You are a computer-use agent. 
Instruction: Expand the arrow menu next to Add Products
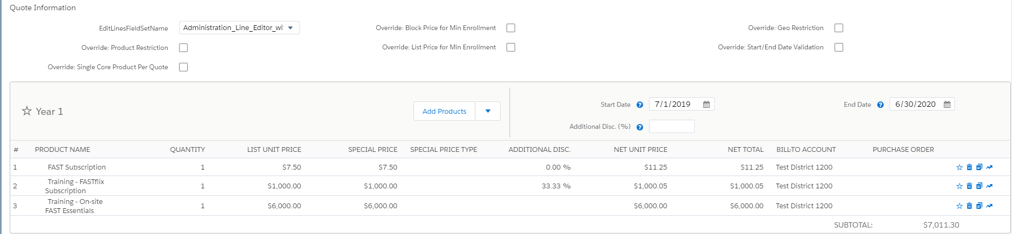pyautogui.click(x=488, y=111)
